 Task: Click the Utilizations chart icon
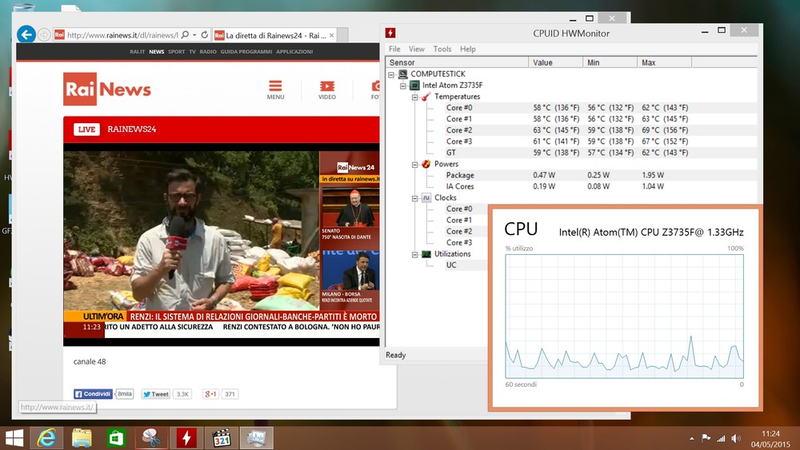[426, 254]
